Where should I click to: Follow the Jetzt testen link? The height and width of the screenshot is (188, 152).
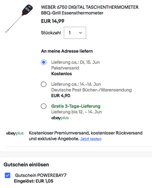(91, 139)
